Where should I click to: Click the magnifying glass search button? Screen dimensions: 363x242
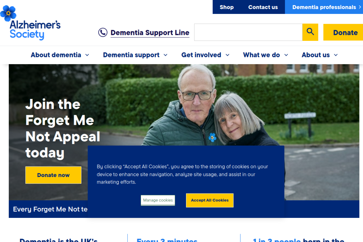(310, 32)
